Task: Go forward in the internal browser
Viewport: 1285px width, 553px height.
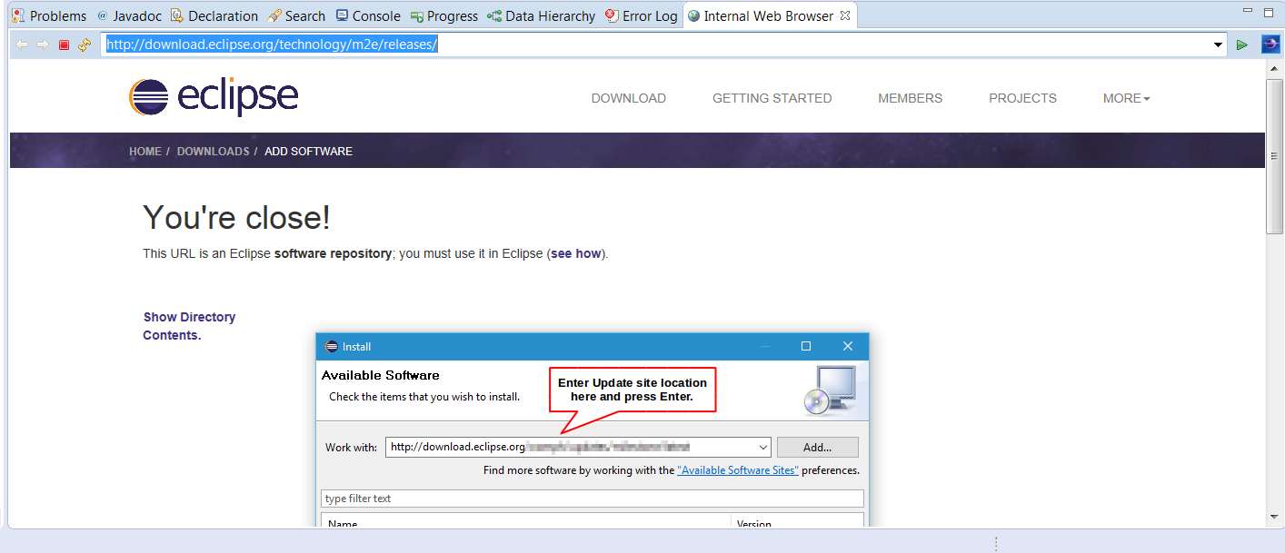Action: pyautogui.click(x=43, y=44)
